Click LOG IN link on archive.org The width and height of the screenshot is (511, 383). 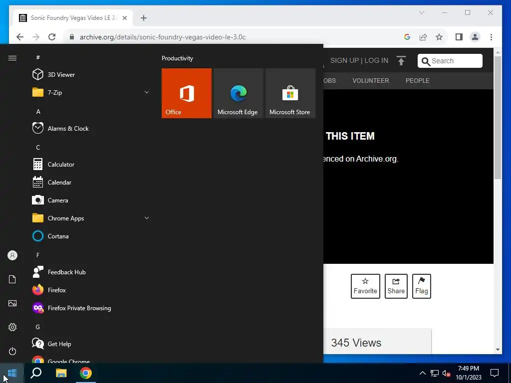[x=376, y=60]
